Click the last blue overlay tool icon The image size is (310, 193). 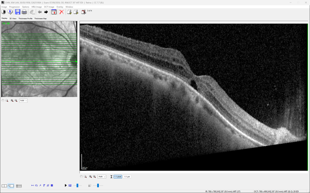pos(52,185)
